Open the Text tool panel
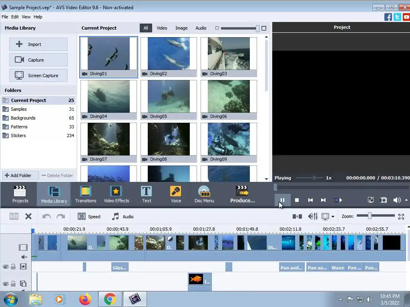Viewport: 410px width, 307px height. click(x=147, y=195)
